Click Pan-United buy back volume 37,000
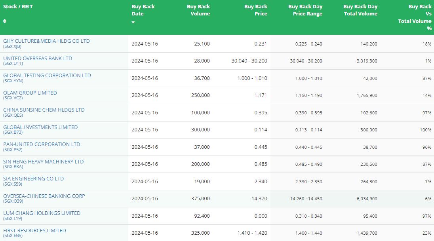This screenshot has height=241, width=434. (202, 147)
